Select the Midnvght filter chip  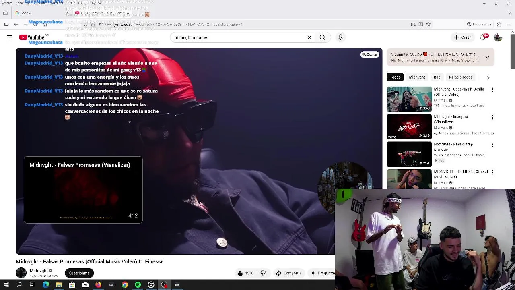(x=417, y=77)
